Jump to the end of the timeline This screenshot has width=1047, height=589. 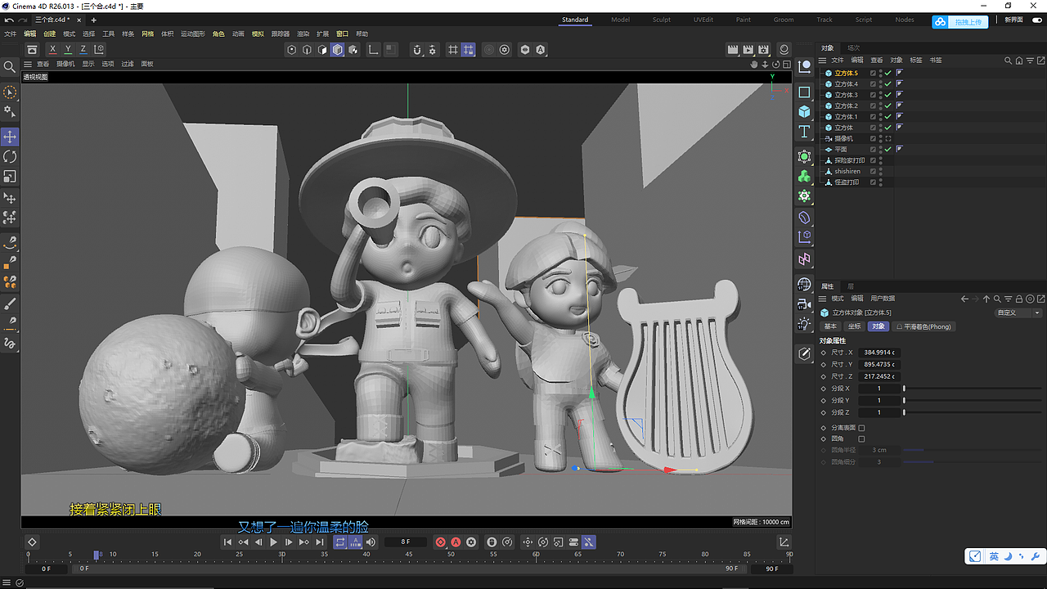319,542
